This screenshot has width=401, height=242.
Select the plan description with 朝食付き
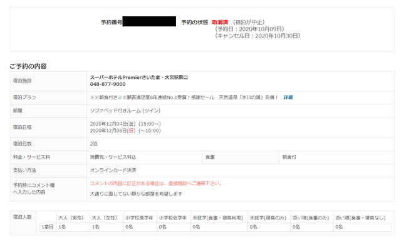click(x=184, y=98)
